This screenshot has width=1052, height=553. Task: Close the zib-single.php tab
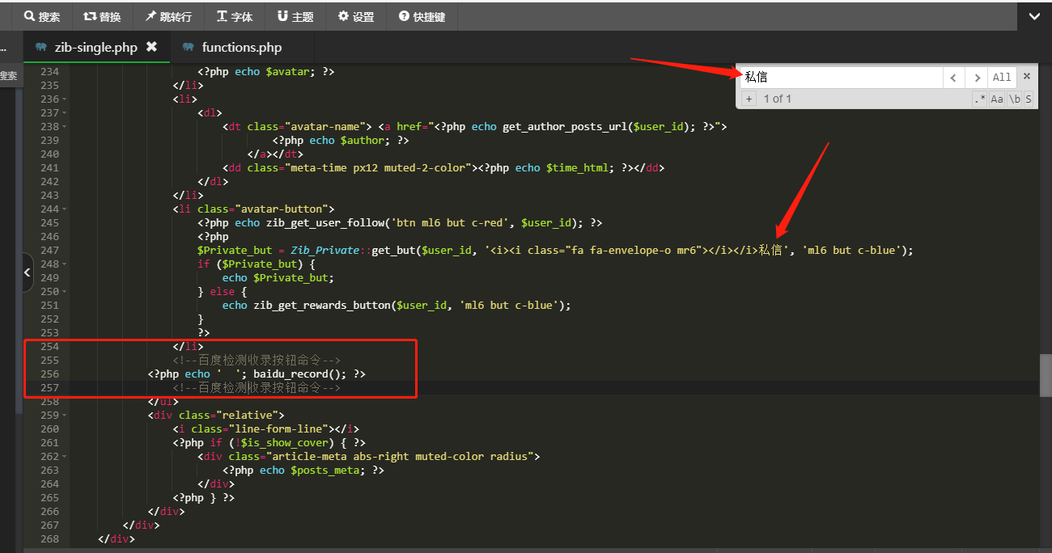point(151,47)
